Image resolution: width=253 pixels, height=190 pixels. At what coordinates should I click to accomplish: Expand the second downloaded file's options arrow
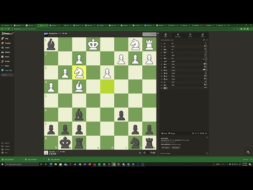point(44,160)
